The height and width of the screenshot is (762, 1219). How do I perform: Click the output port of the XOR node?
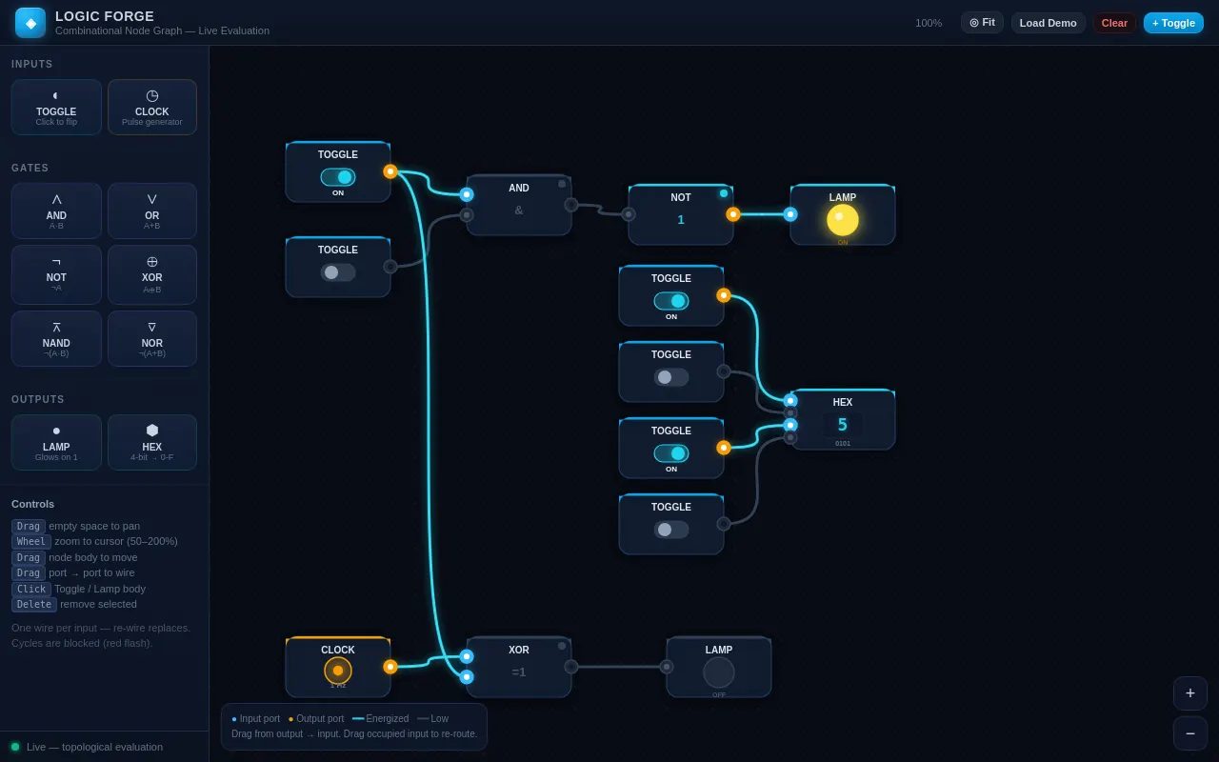click(x=571, y=667)
